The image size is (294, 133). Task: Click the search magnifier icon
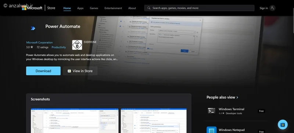(149, 8)
